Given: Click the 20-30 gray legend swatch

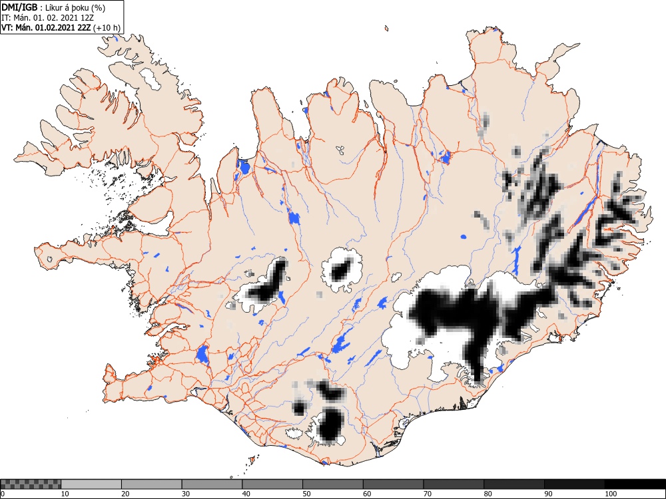Looking at the screenshot, I should [152, 484].
